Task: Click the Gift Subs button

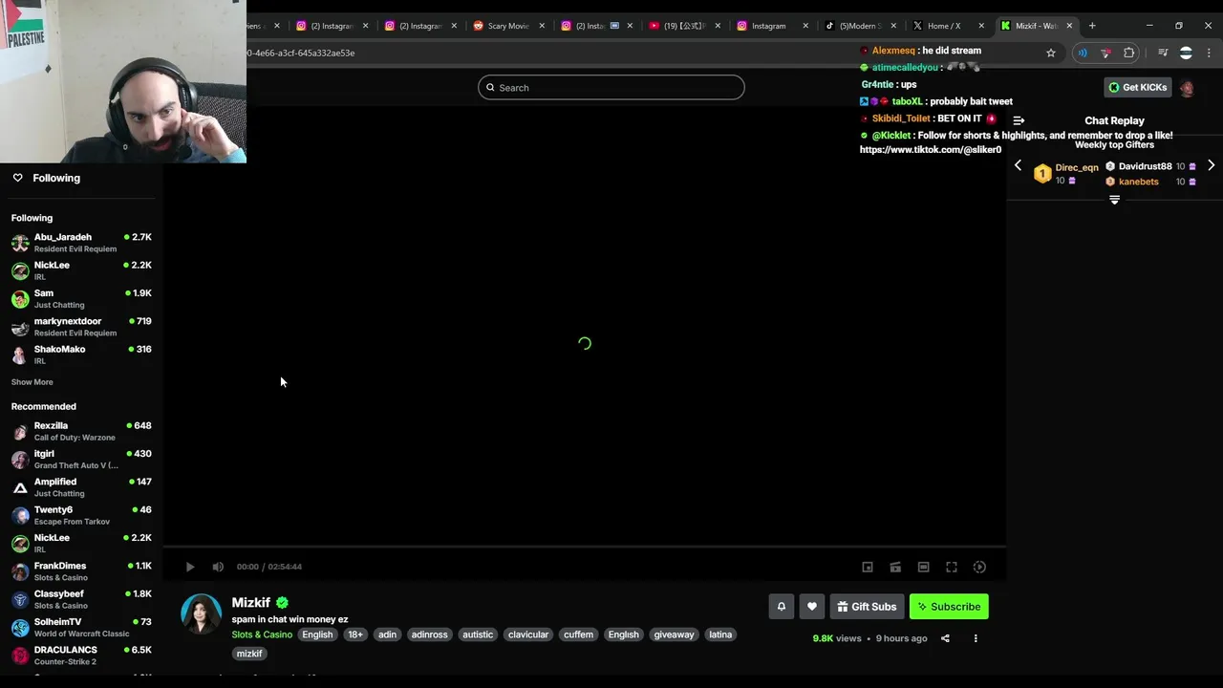Action: pyautogui.click(x=868, y=606)
